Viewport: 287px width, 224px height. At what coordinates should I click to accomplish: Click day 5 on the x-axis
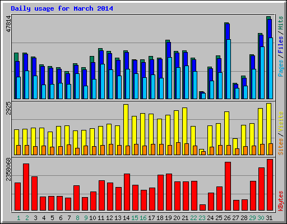[52, 218]
